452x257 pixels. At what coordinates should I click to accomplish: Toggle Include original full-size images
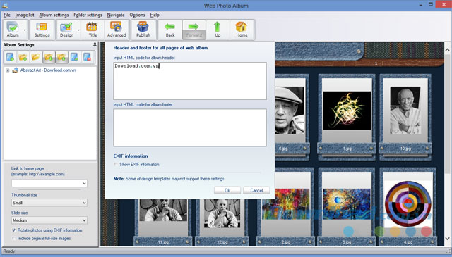tap(13, 238)
